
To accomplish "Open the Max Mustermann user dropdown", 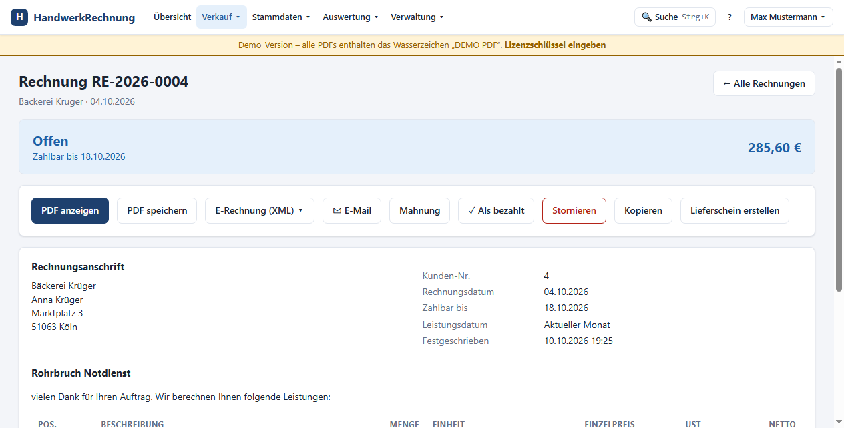I will click(788, 17).
